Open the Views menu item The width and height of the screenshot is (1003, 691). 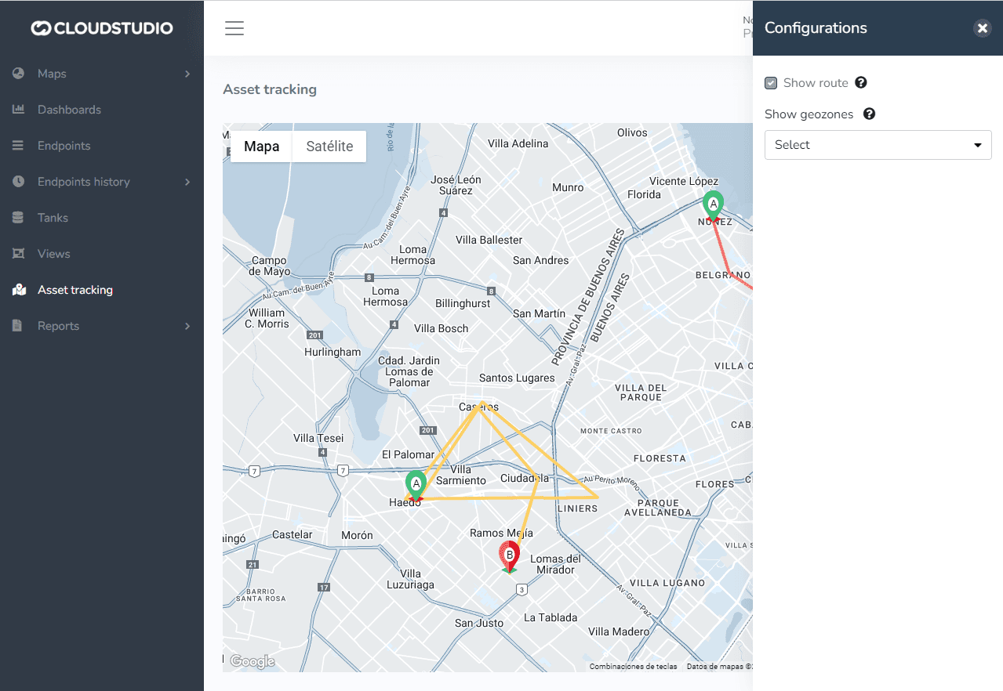click(x=102, y=254)
